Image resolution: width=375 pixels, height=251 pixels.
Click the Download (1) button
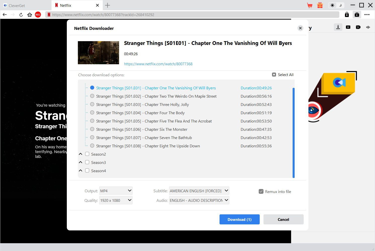click(239, 219)
